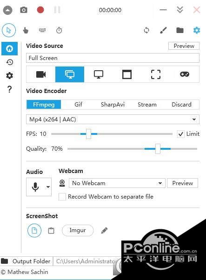Toggle the keystrokes keyboard icon
Screen dimensions: 206x280
pos(42,30)
